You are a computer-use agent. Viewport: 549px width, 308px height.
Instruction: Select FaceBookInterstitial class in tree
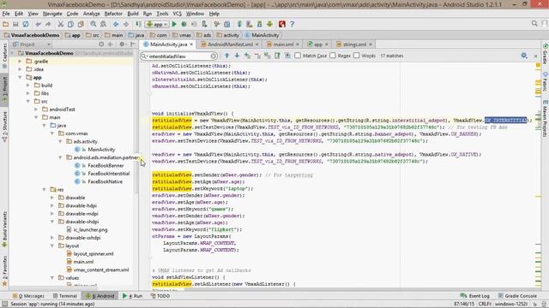108,174
